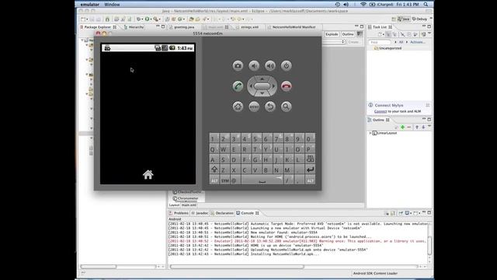The image size is (497, 280).
Task: Switch to the main.xml source tab
Action: click(189, 205)
